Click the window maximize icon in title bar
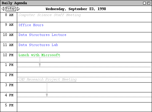 point(148,3)
